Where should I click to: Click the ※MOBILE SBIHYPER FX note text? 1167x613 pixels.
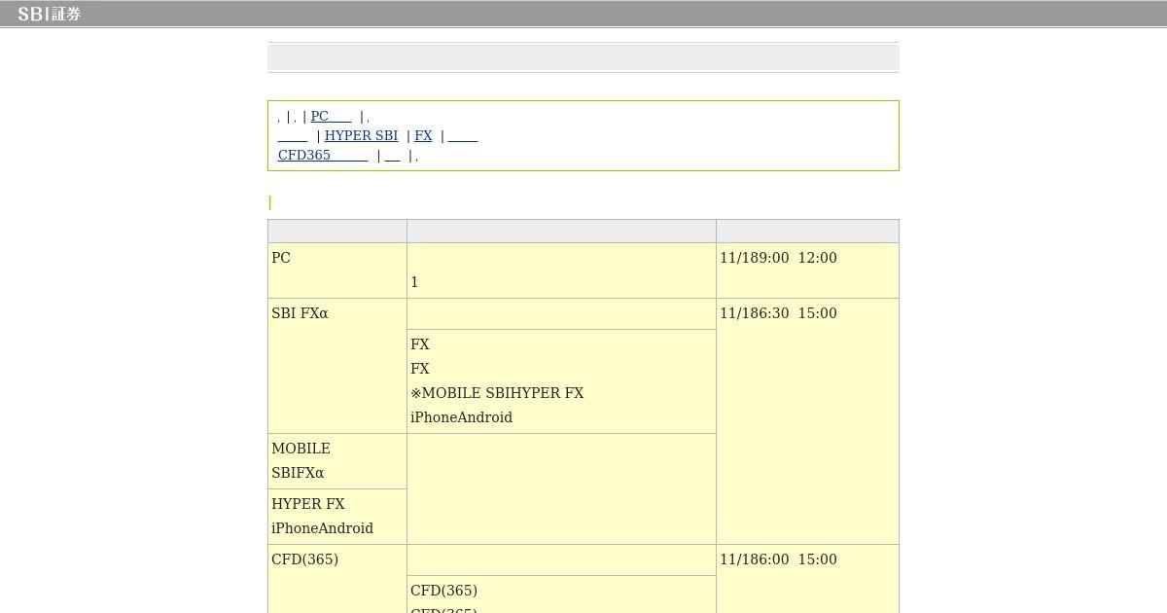pyautogui.click(x=497, y=393)
